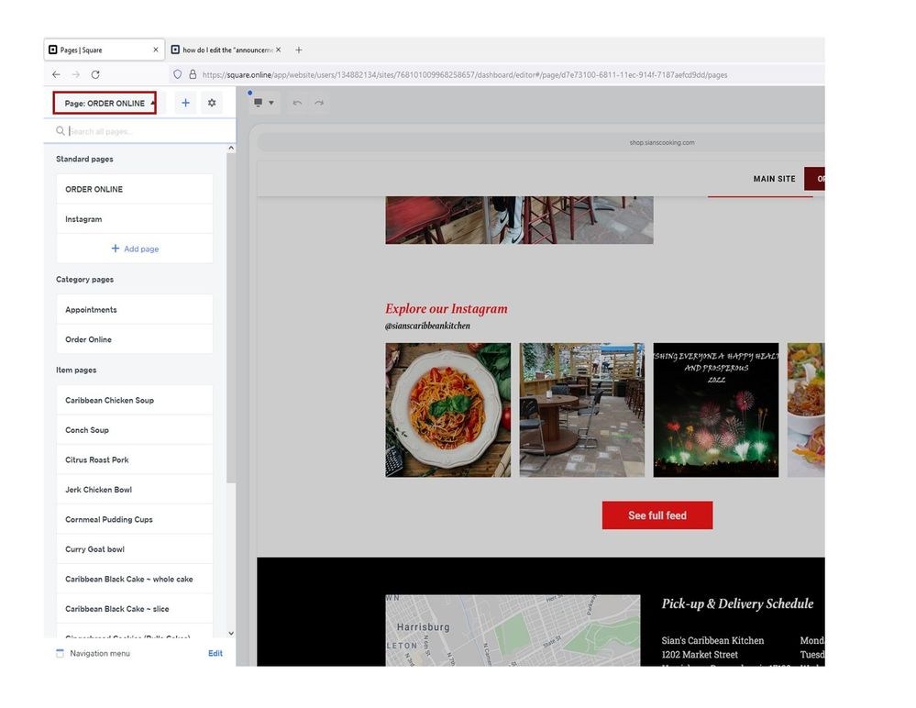
Task: Go back using browser back arrow
Action: click(x=56, y=74)
